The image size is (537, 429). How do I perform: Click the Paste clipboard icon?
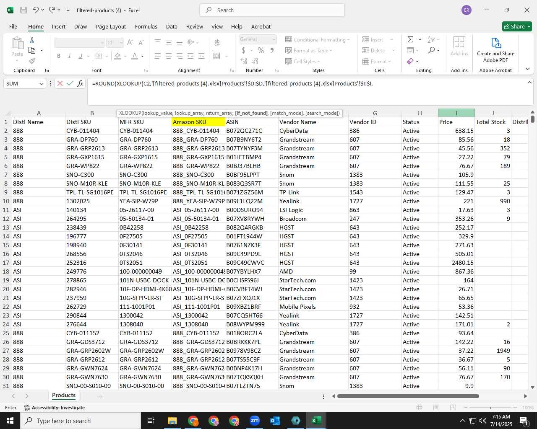point(17,43)
